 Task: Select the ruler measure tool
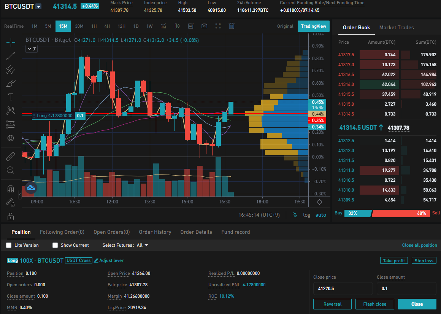pyautogui.click(x=11, y=157)
